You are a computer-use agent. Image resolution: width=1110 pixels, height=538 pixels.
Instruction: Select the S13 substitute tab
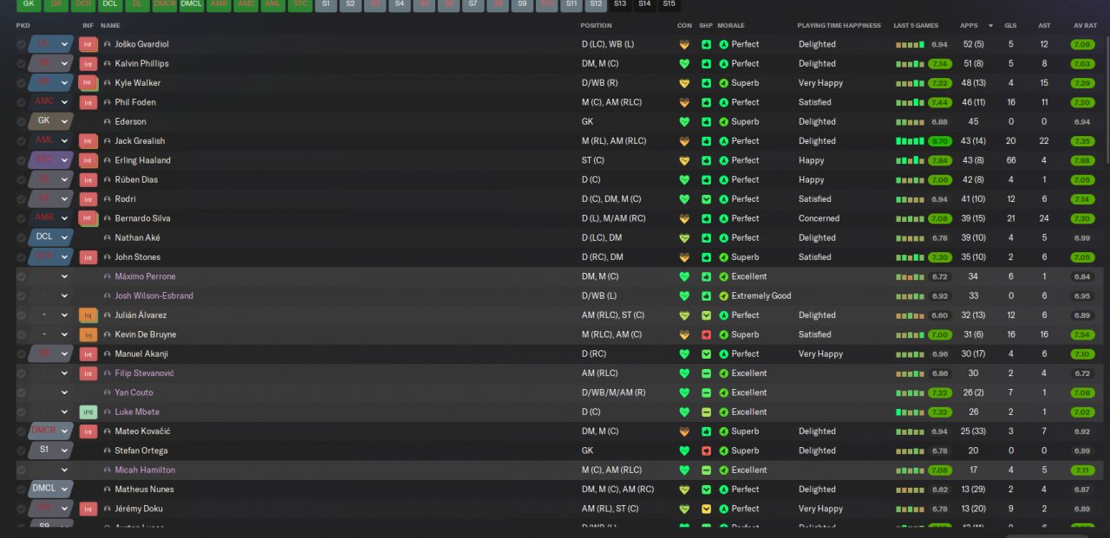click(x=619, y=4)
